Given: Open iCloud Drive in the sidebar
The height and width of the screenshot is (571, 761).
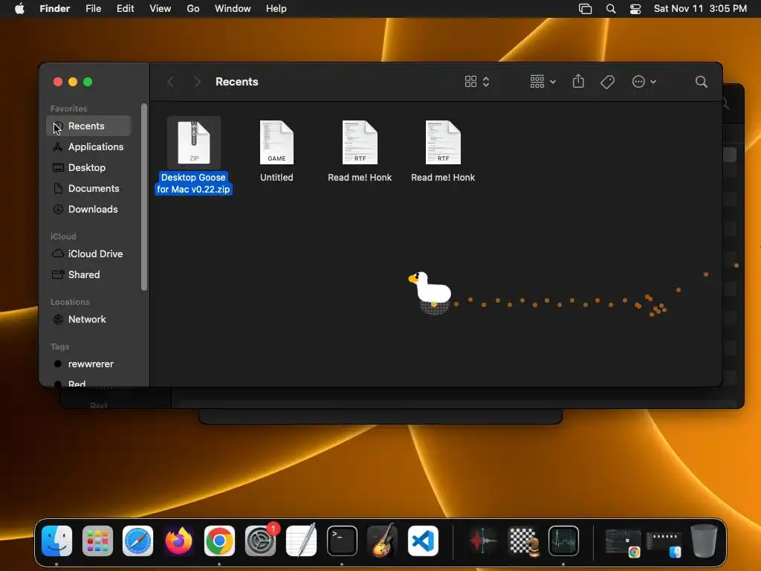Looking at the screenshot, I should [x=88, y=254].
